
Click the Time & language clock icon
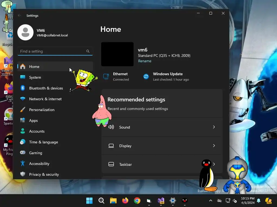(23, 142)
